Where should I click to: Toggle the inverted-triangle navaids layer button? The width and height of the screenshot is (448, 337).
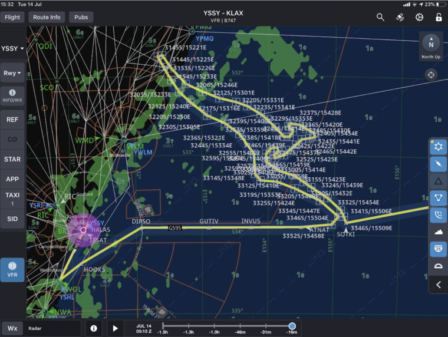point(439,198)
